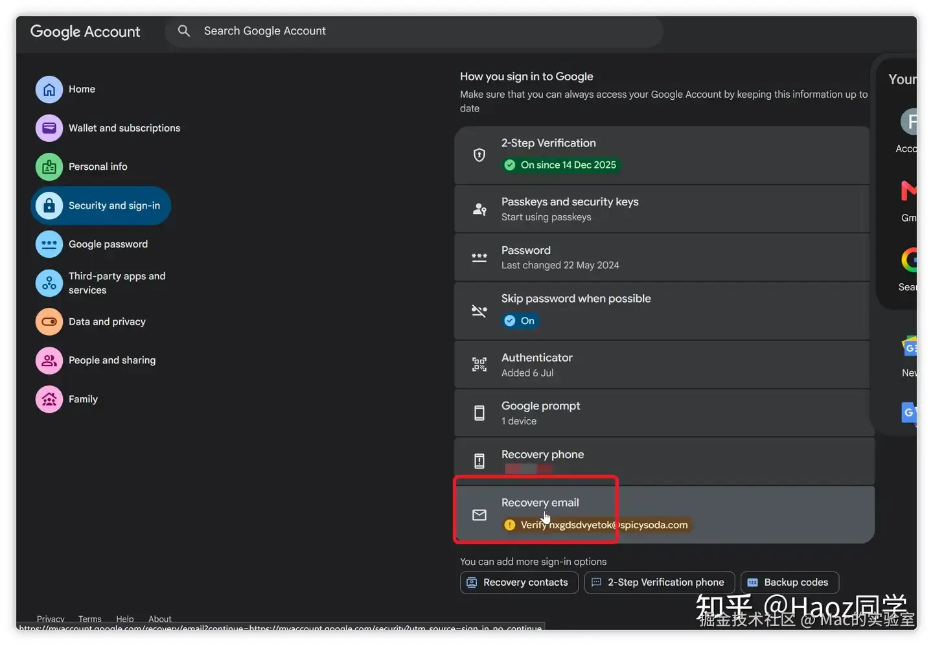Click the Gmail icon in right panel
This screenshot has height=646, width=933.
click(x=909, y=190)
